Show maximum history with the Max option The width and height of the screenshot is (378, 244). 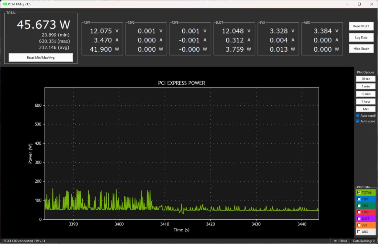[x=365, y=109]
